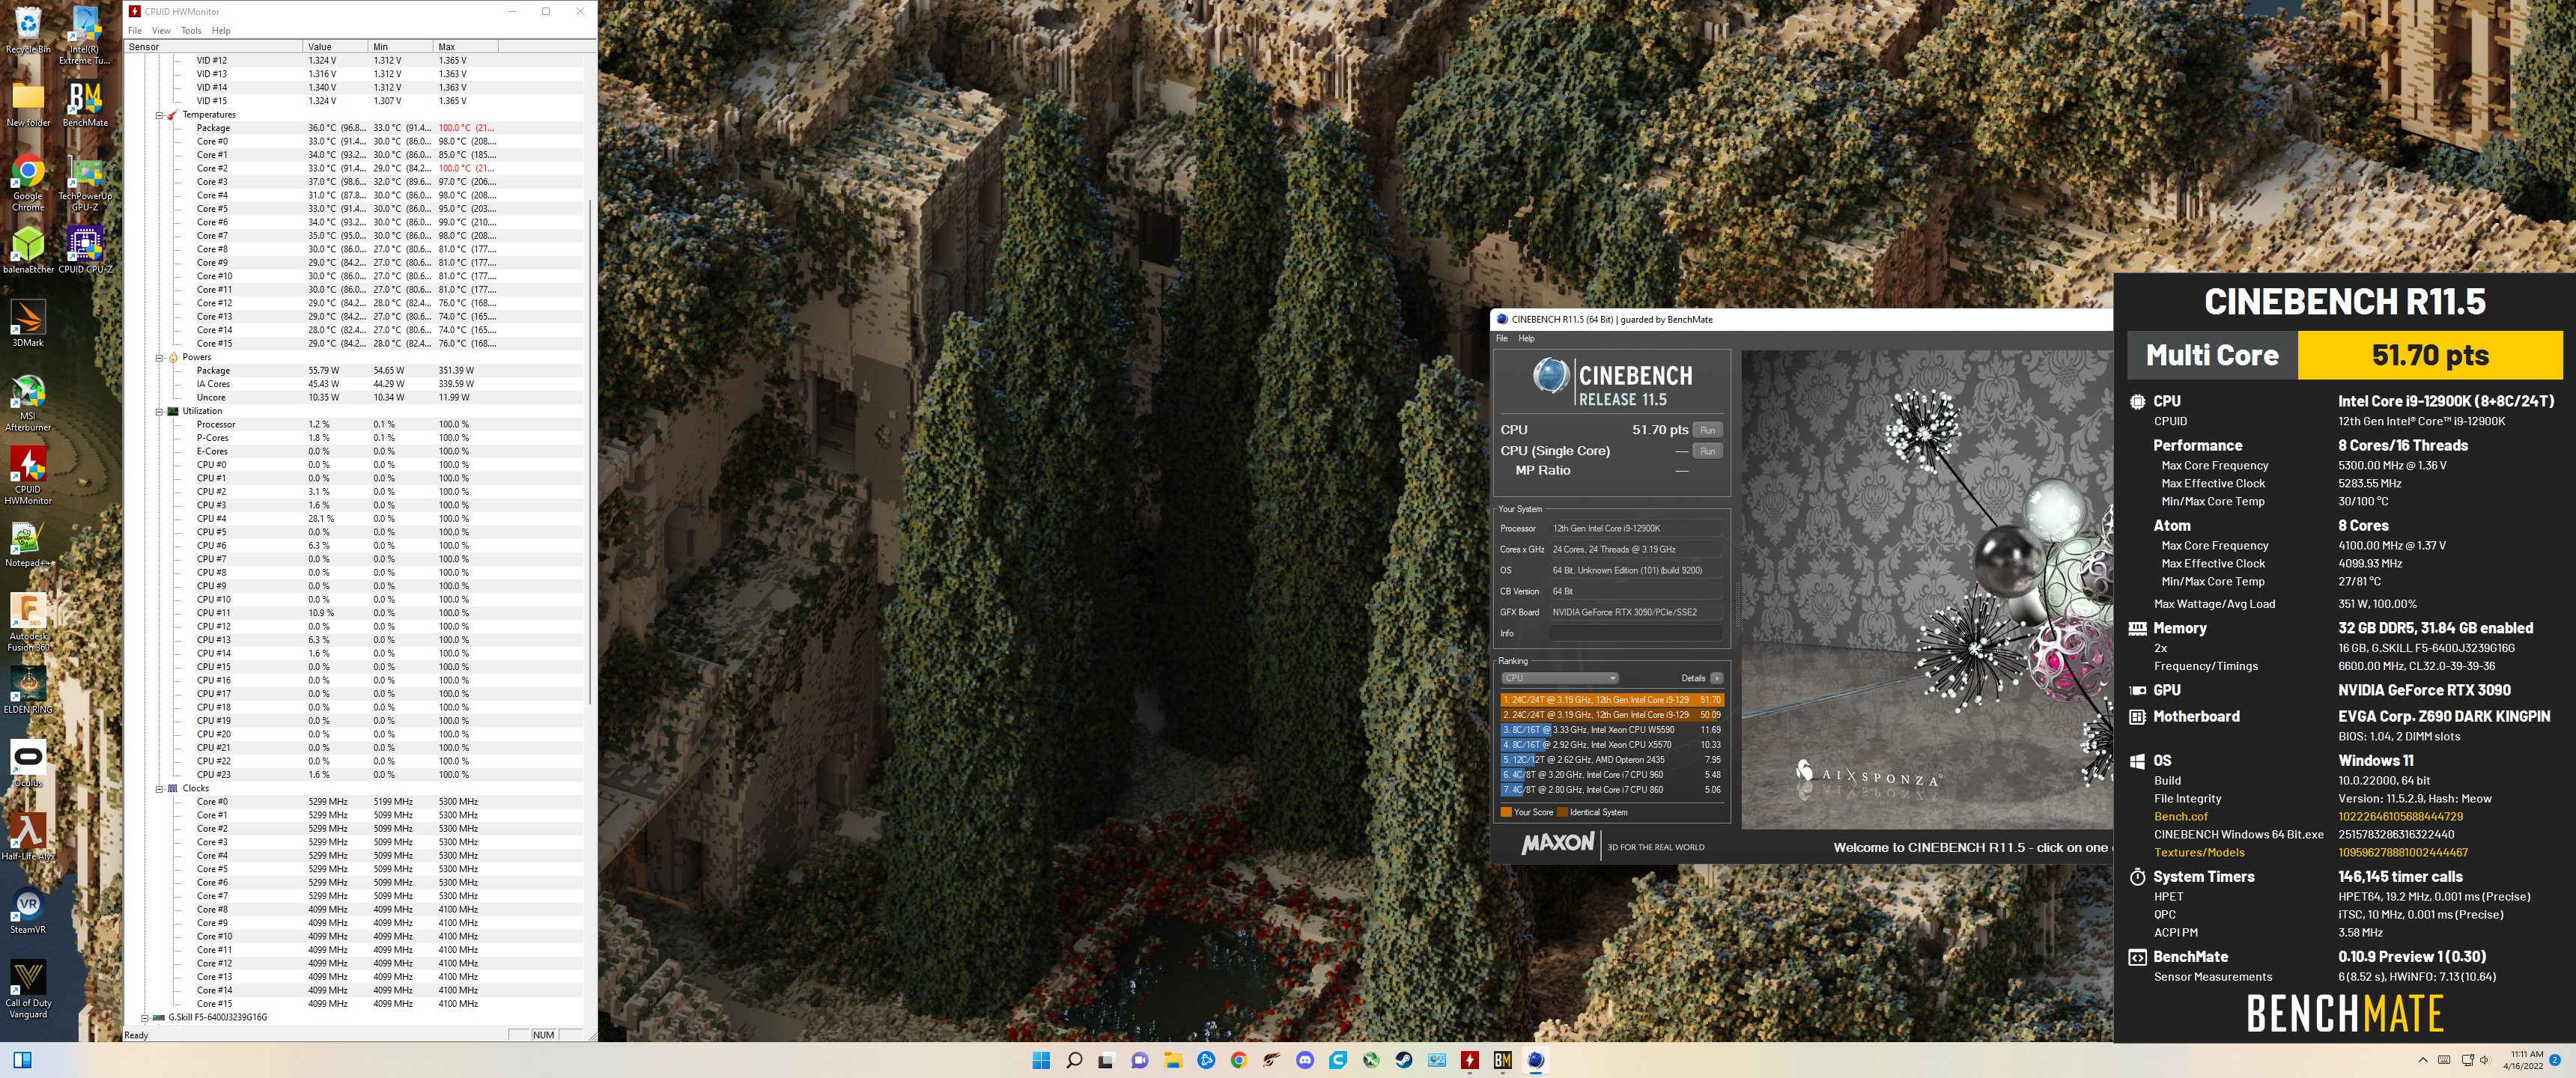Select ranking entry with score 50.09
Image resolution: width=2576 pixels, height=1078 pixels.
tap(1612, 715)
